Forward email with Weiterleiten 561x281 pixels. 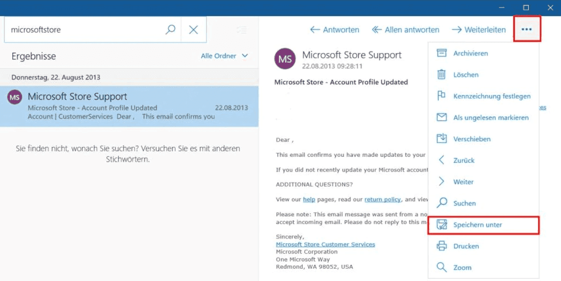point(479,30)
